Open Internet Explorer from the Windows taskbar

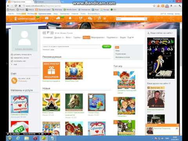click(18, 138)
